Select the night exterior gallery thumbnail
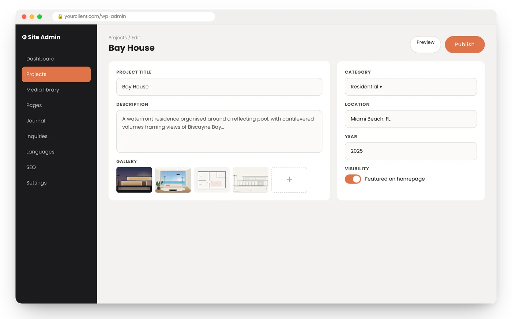Image resolution: width=512 pixels, height=319 pixels. 134,180
